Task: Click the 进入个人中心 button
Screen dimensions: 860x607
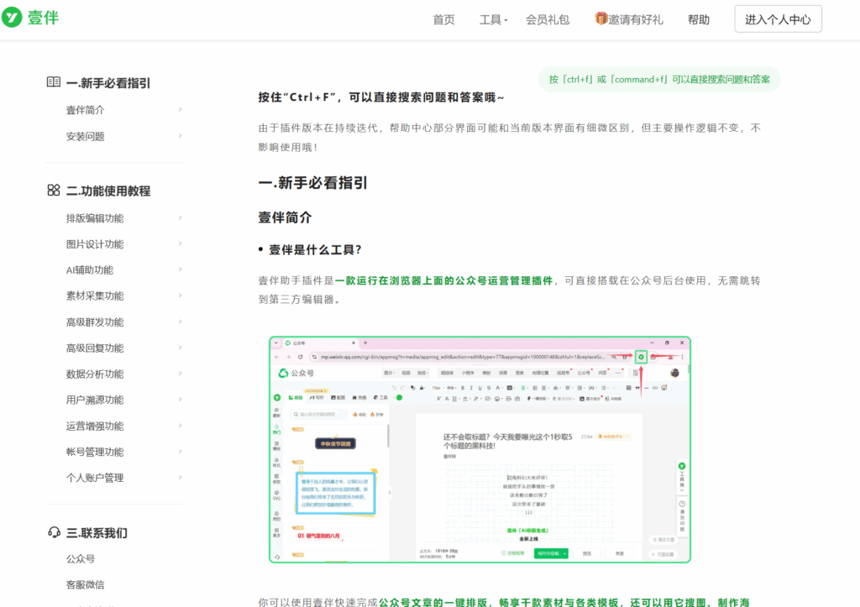Action: (x=778, y=19)
